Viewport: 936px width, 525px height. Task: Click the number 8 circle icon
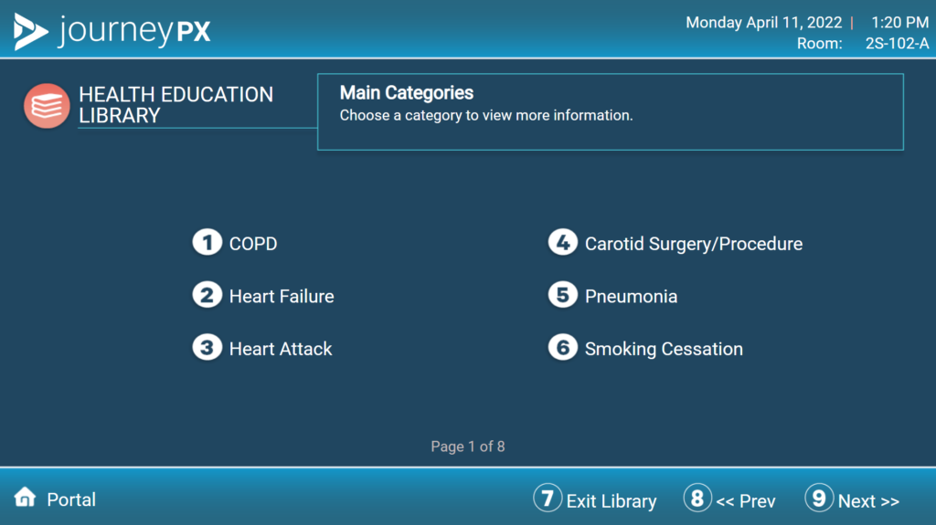[697, 498]
